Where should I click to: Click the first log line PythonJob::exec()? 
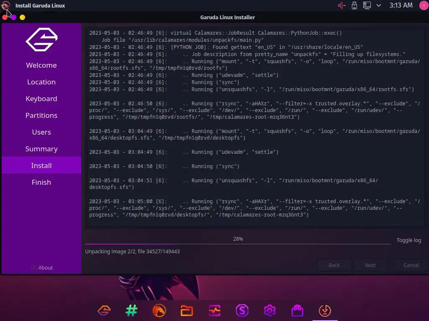coord(216,33)
